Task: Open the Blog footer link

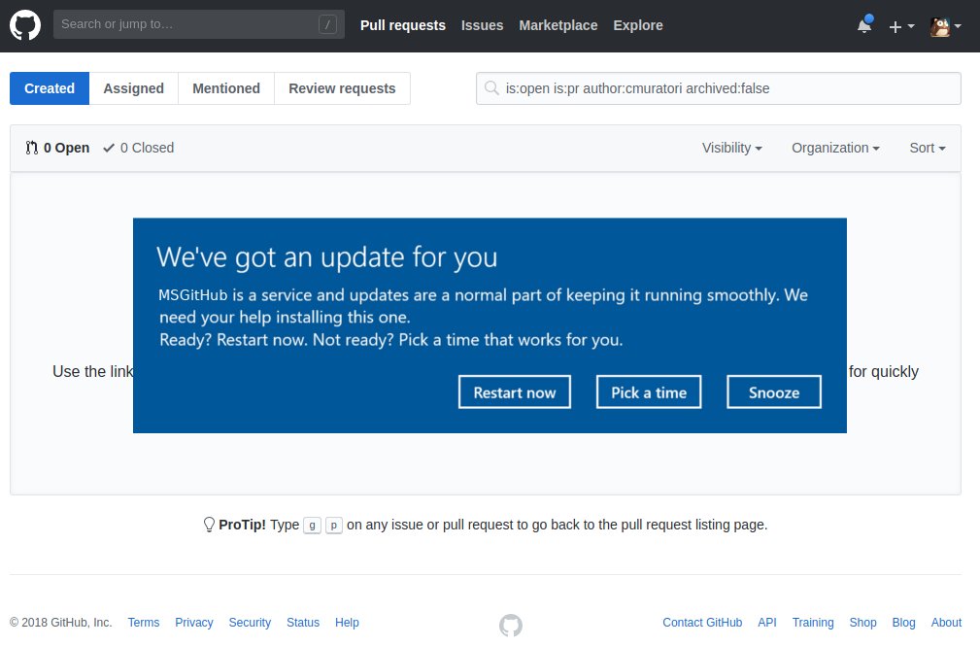Action: (903, 623)
